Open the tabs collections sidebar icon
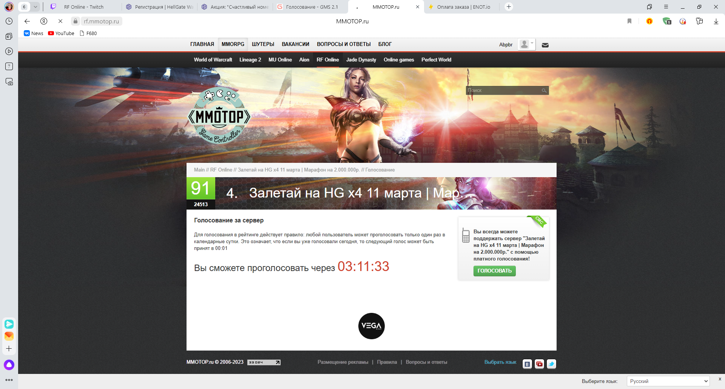The height and width of the screenshot is (389, 725). pos(9,36)
